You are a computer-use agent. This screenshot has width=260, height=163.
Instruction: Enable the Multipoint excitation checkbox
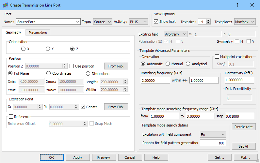(x=217, y=57)
